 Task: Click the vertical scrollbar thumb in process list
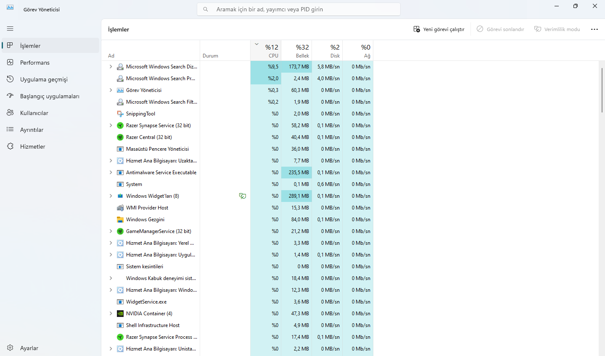602,90
